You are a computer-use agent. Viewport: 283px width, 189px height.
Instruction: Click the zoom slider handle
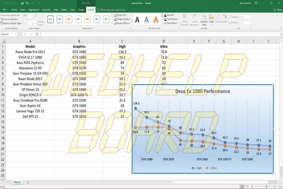pos(266,187)
